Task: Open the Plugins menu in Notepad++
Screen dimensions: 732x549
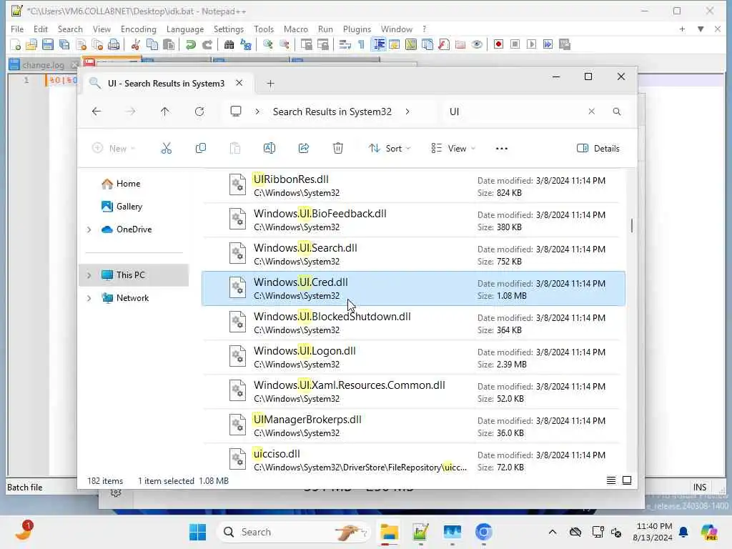Action: pyautogui.click(x=357, y=29)
